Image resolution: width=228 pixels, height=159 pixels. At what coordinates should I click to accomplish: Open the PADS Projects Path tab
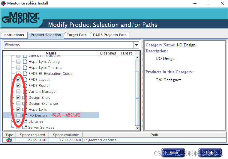point(110,35)
